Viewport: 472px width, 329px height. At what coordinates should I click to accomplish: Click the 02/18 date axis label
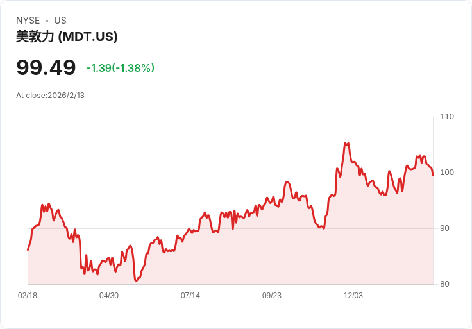pyautogui.click(x=28, y=296)
